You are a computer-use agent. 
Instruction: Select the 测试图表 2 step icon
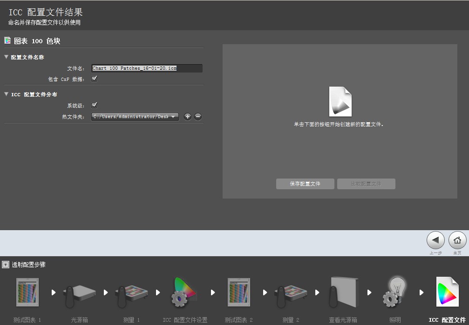click(x=238, y=292)
